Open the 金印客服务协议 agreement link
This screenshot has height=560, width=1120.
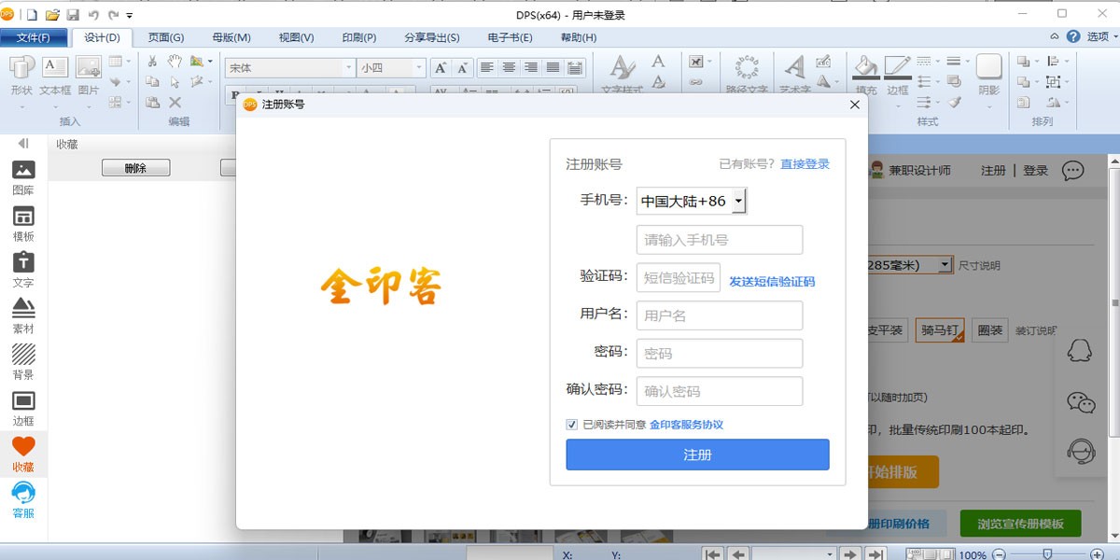click(686, 425)
